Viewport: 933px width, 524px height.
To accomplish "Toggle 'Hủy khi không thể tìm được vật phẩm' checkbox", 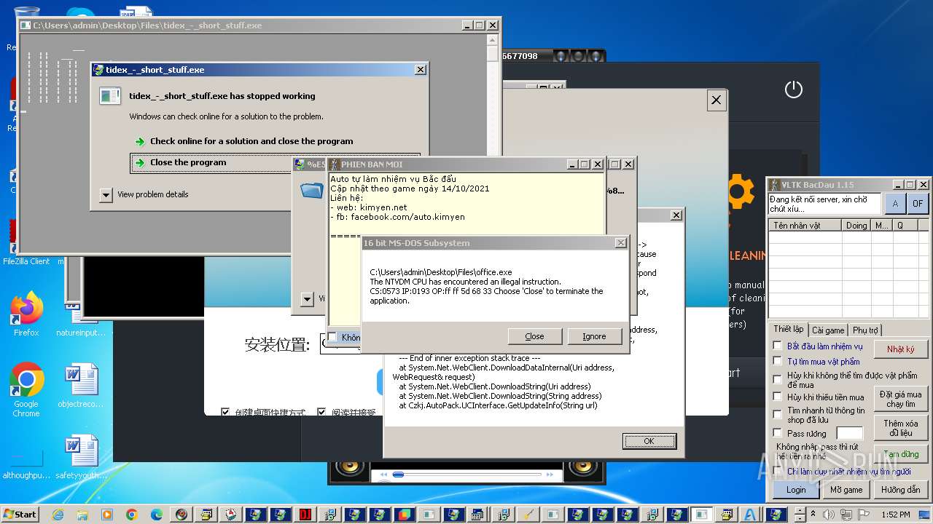I will point(777,379).
